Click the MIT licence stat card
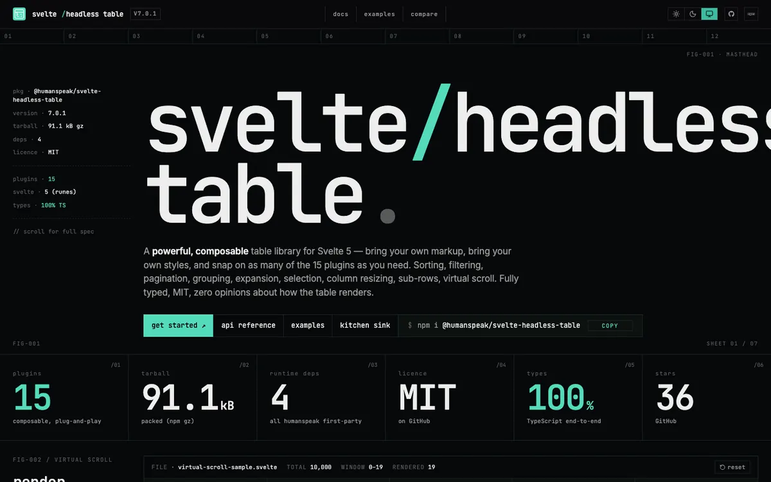This screenshot has height=482, width=771. pos(450,397)
